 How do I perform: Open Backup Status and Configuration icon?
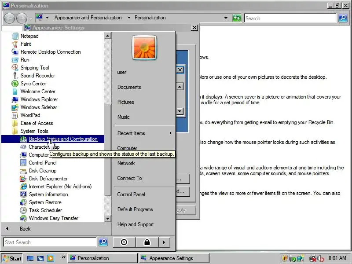click(x=23, y=139)
